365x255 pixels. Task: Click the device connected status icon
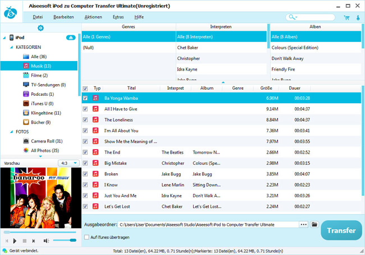coord(4,251)
